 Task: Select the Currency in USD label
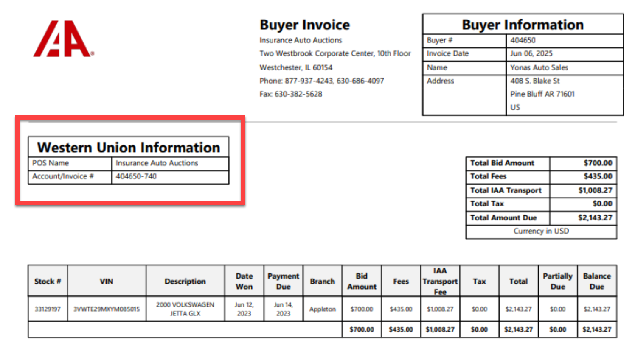click(542, 231)
